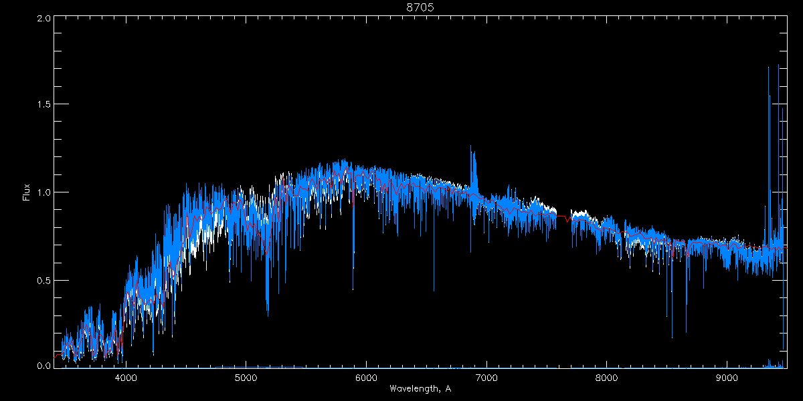The height and width of the screenshot is (401, 803).
Task: Click the 1.0 flux tick label
Action: click(x=44, y=192)
